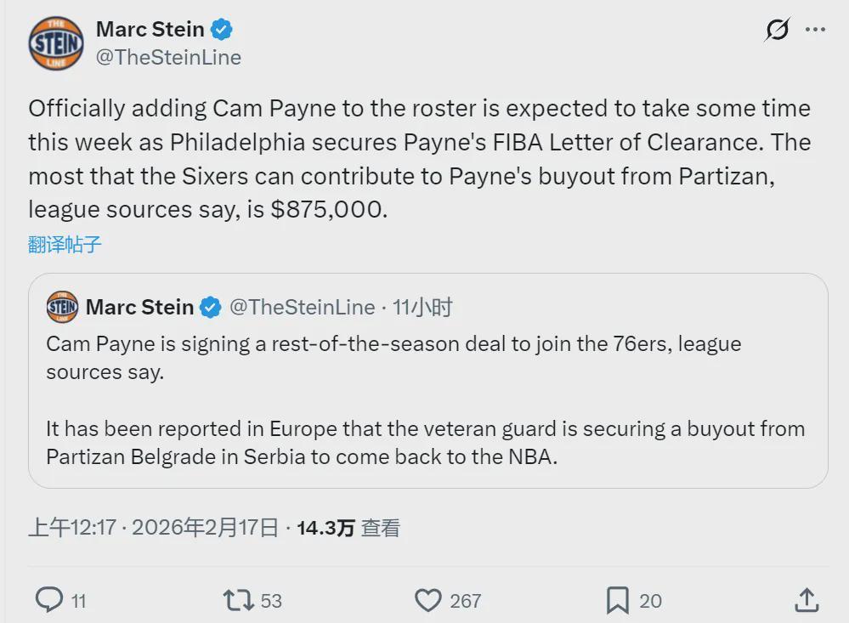Like the tweet with heart icon
Viewport: 849px width, 623px height.
(427, 600)
